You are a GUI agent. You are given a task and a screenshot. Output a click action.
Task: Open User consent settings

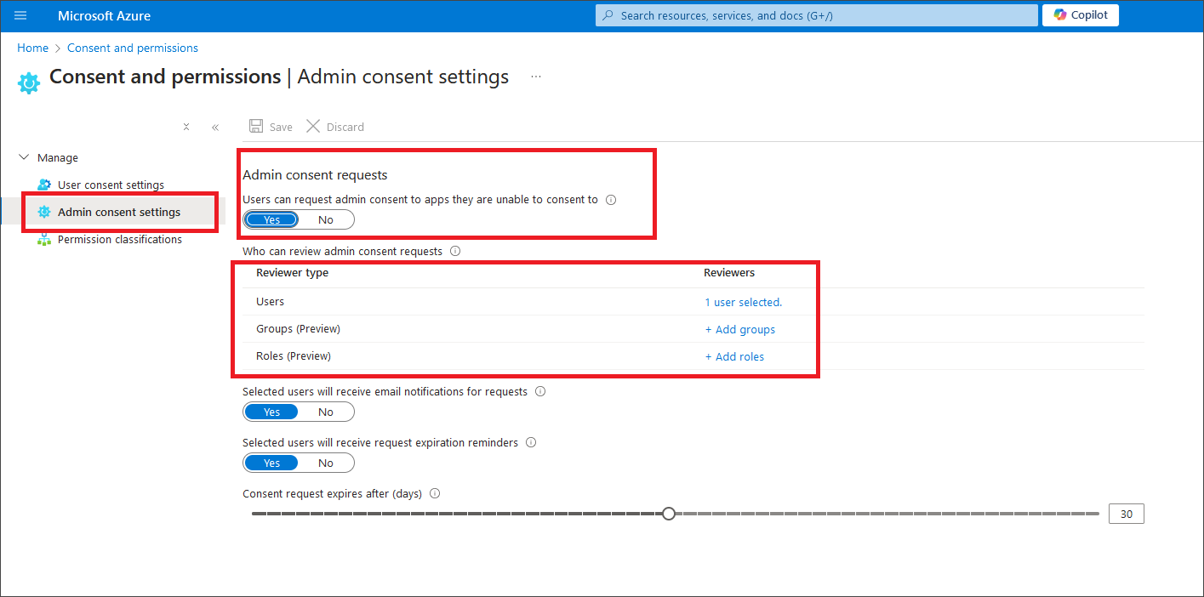(111, 185)
